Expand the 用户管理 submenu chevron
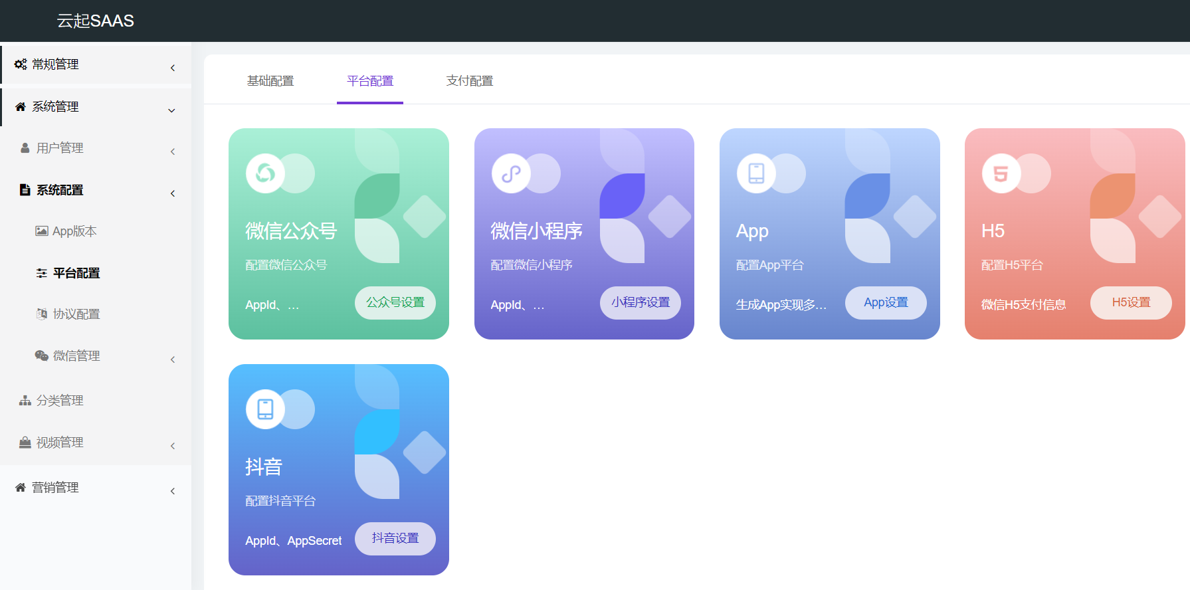Viewport: 1190px width, 590px height. click(173, 151)
